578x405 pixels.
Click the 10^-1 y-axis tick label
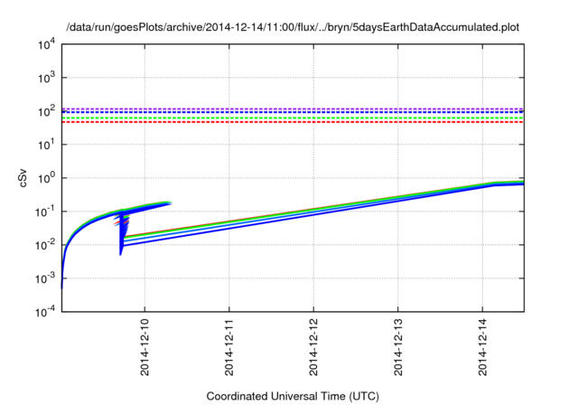[x=45, y=212]
